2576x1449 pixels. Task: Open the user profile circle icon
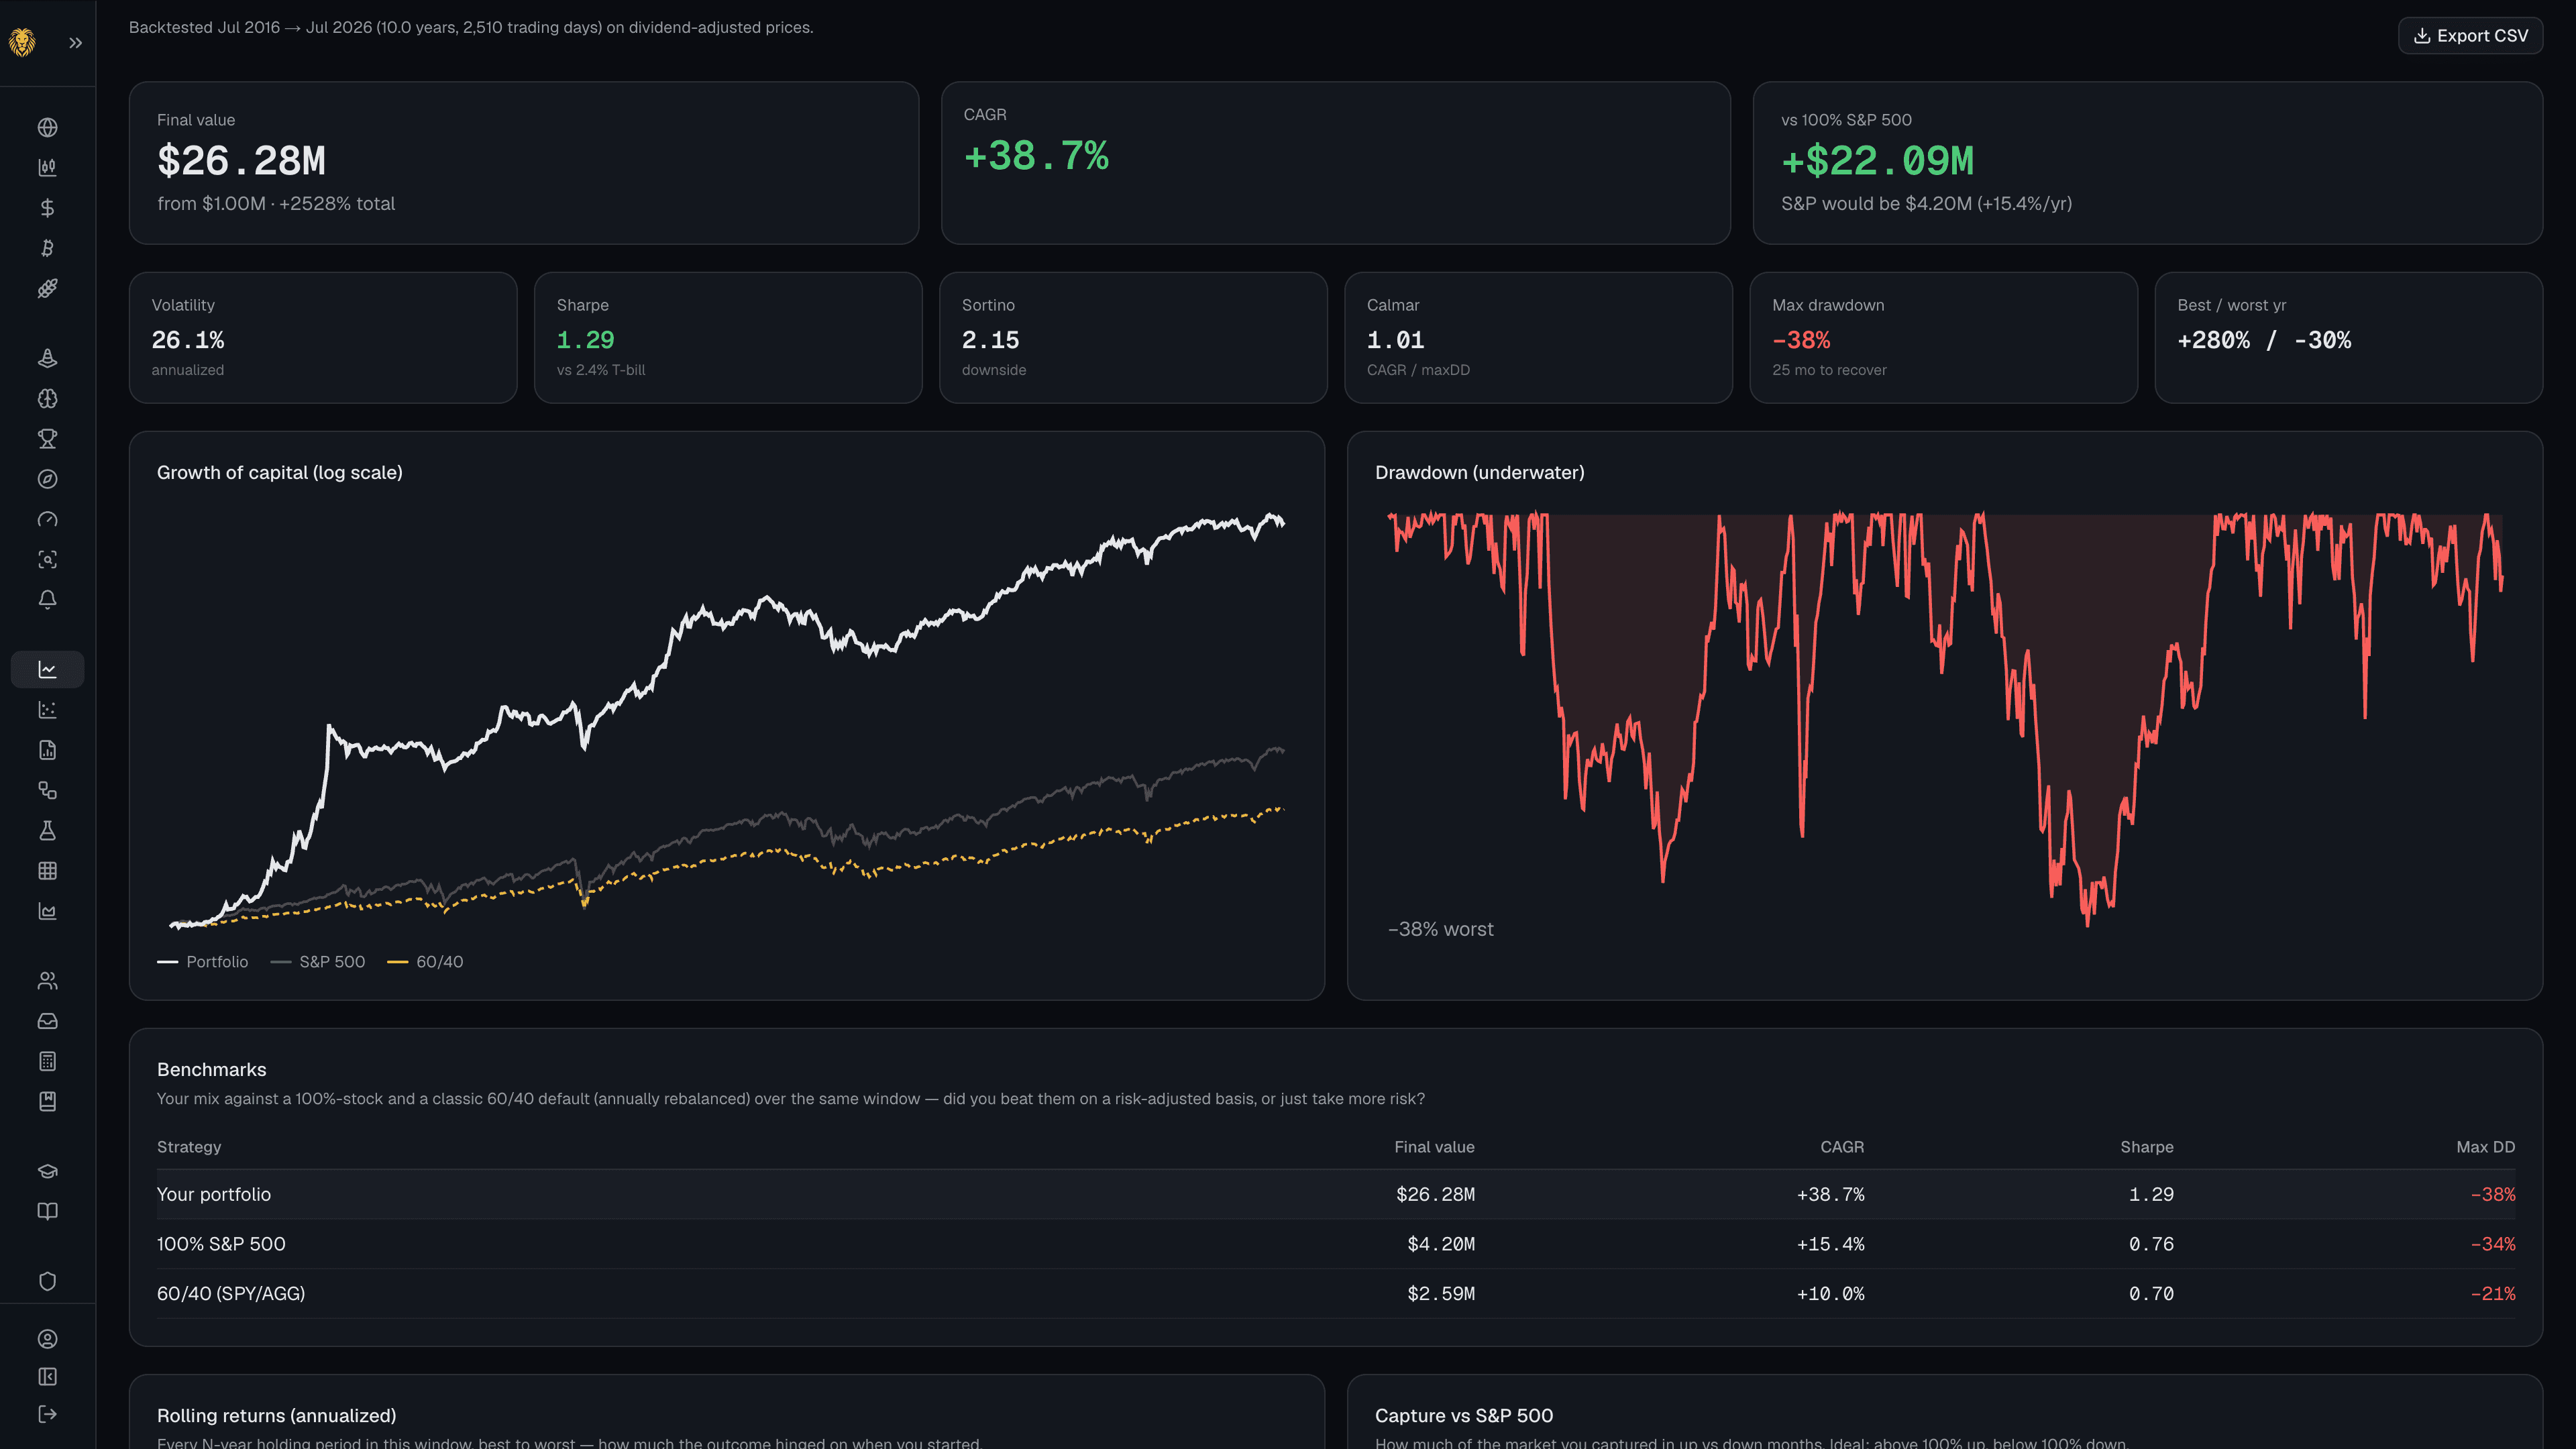point(47,1339)
